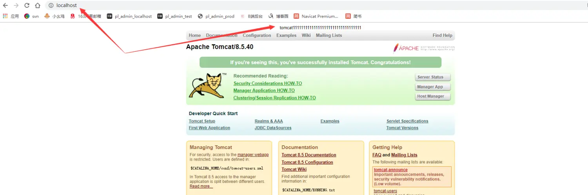Click the Manager App button
588x195 pixels.
pos(433,87)
